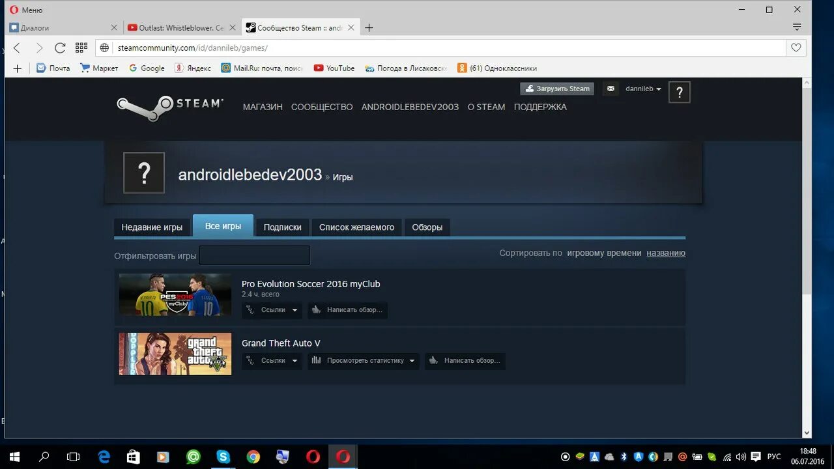Go back with the browser back arrow
Viewport: 834px width, 469px height.
[18, 48]
